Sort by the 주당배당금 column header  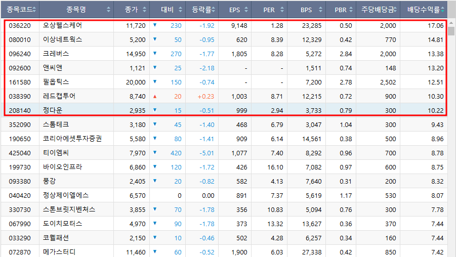[x=378, y=10]
